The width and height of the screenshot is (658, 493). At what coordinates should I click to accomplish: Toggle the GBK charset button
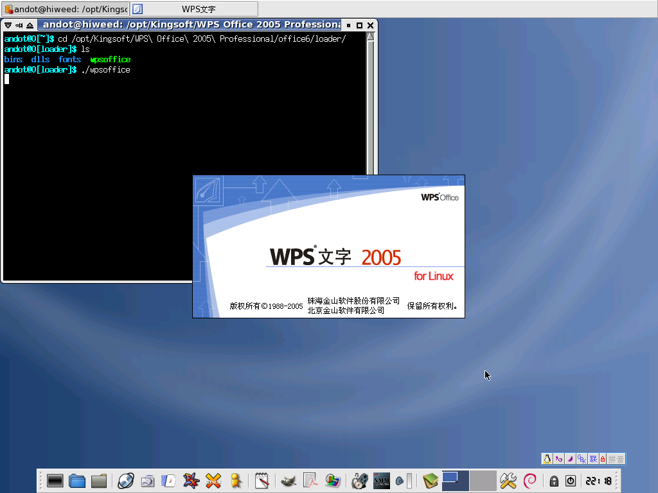582,459
